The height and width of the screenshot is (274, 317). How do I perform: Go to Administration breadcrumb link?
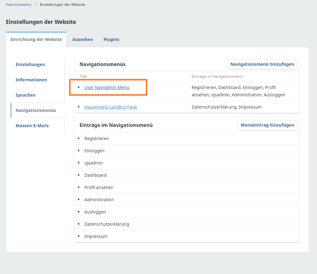coord(19,5)
